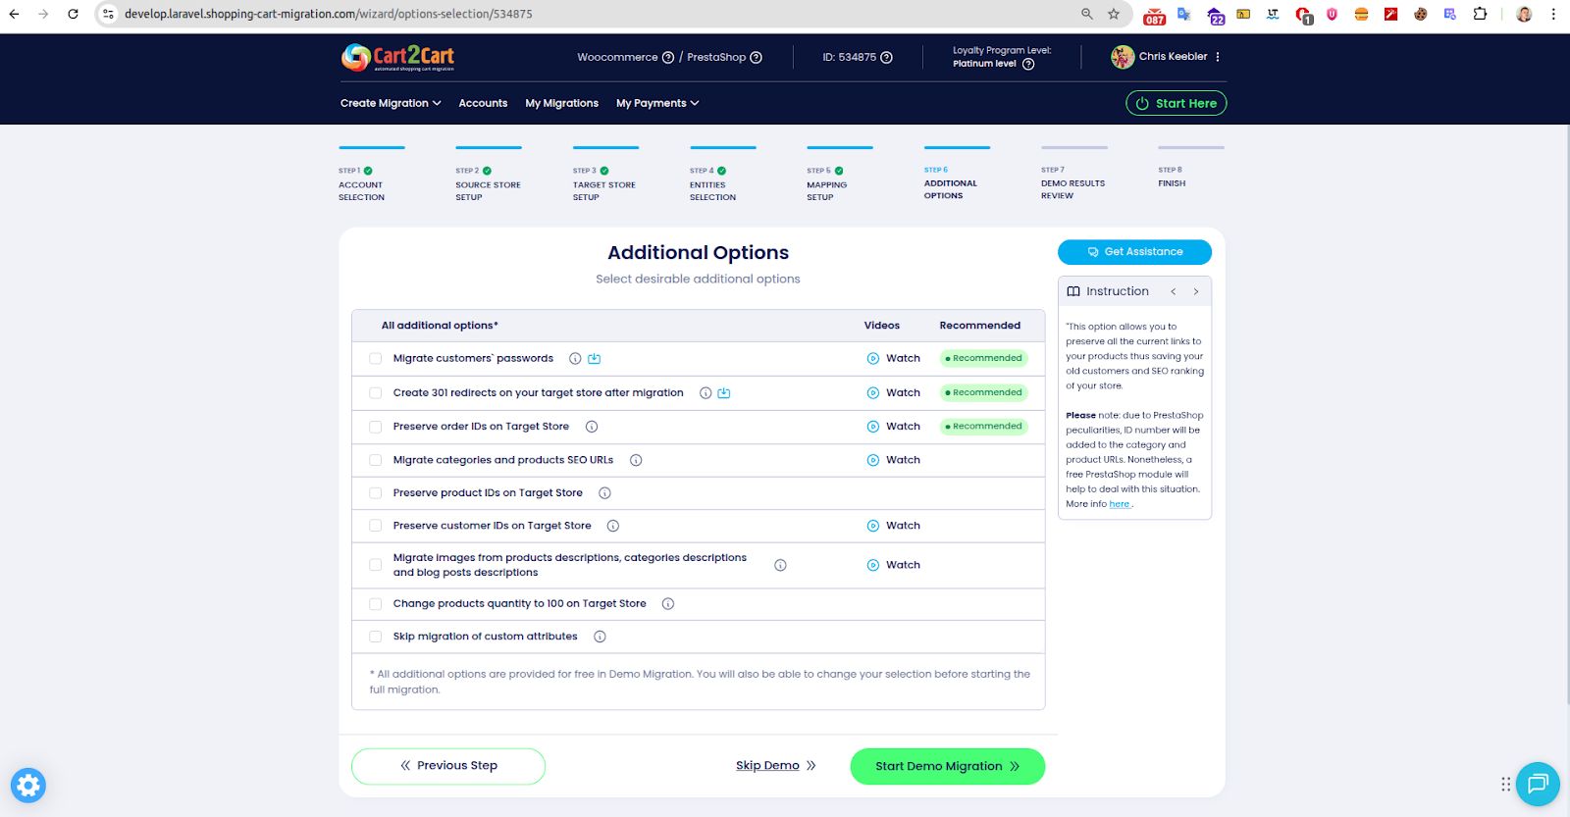Watch video for Migrate images from descriptions

point(894,565)
